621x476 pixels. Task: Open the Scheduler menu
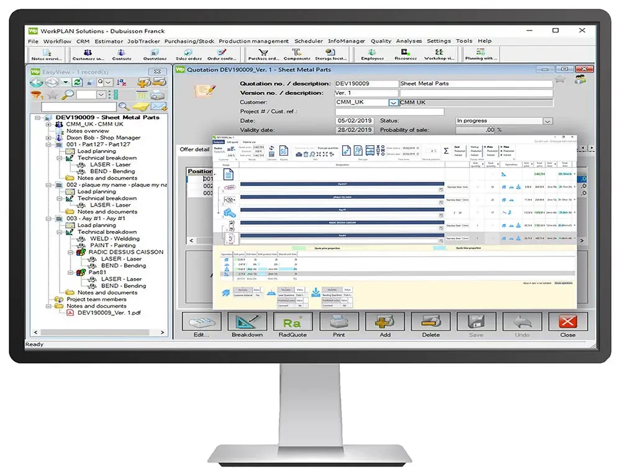coord(309,41)
